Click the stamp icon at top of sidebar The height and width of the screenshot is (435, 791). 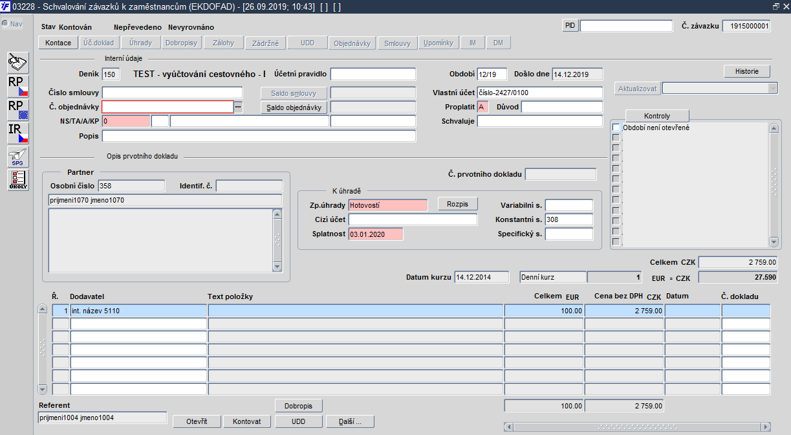coord(17,63)
